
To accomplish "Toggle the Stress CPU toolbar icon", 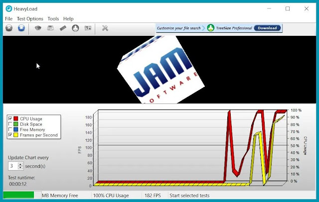I will 38,28.
